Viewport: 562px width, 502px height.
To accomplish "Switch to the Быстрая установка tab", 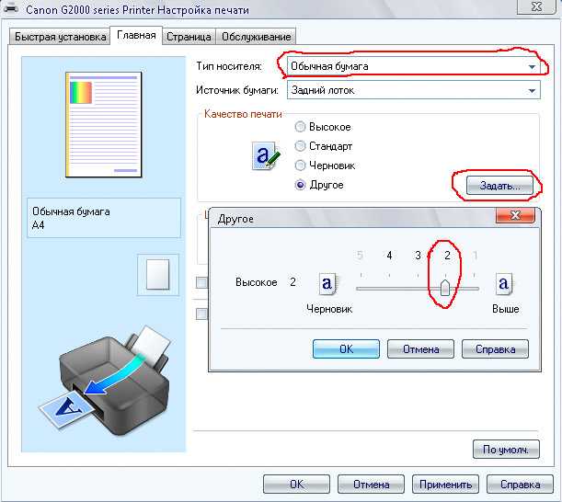I will click(x=60, y=37).
